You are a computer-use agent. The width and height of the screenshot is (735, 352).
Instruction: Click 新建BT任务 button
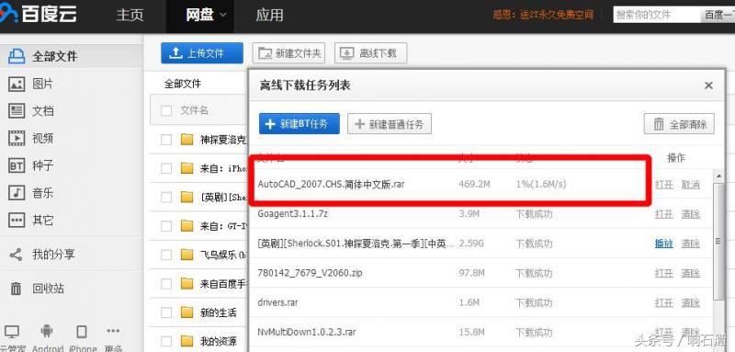click(x=300, y=124)
